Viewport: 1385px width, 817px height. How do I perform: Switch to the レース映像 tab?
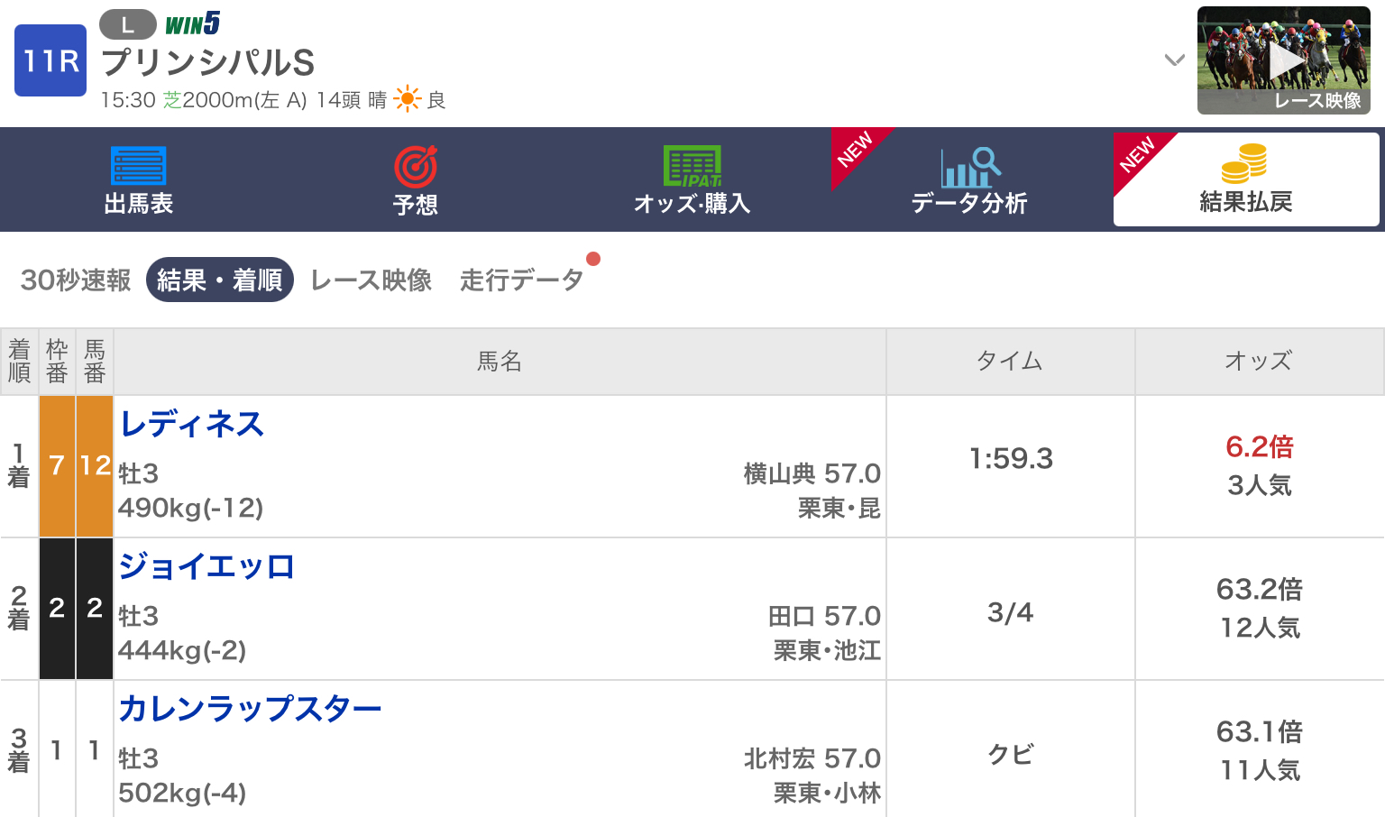coord(371,280)
